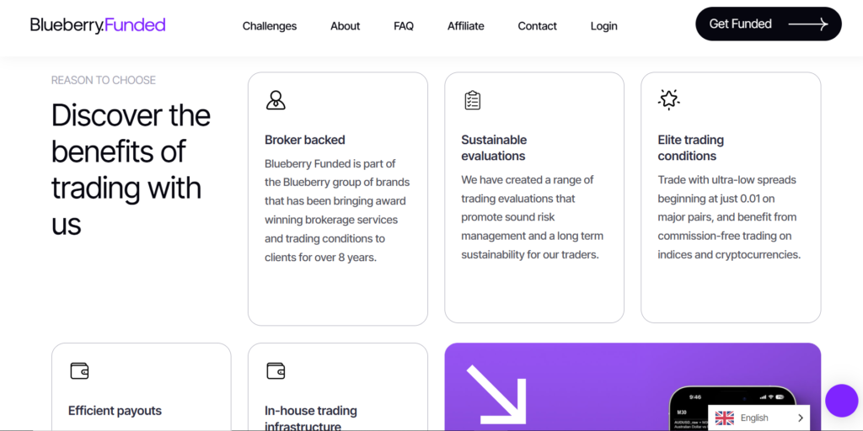Open the Contact page link

pyautogui.click(x=537, y=26)
